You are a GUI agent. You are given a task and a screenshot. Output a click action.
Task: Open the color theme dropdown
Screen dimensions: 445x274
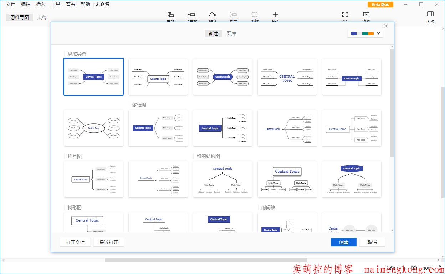point(365,33)
